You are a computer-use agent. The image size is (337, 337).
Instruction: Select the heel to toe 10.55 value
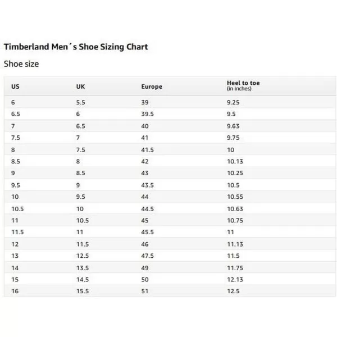point(235,197)
